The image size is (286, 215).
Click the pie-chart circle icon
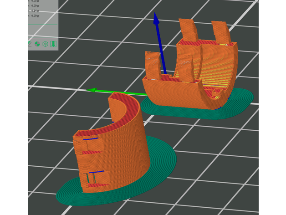[x=37, y=44]
